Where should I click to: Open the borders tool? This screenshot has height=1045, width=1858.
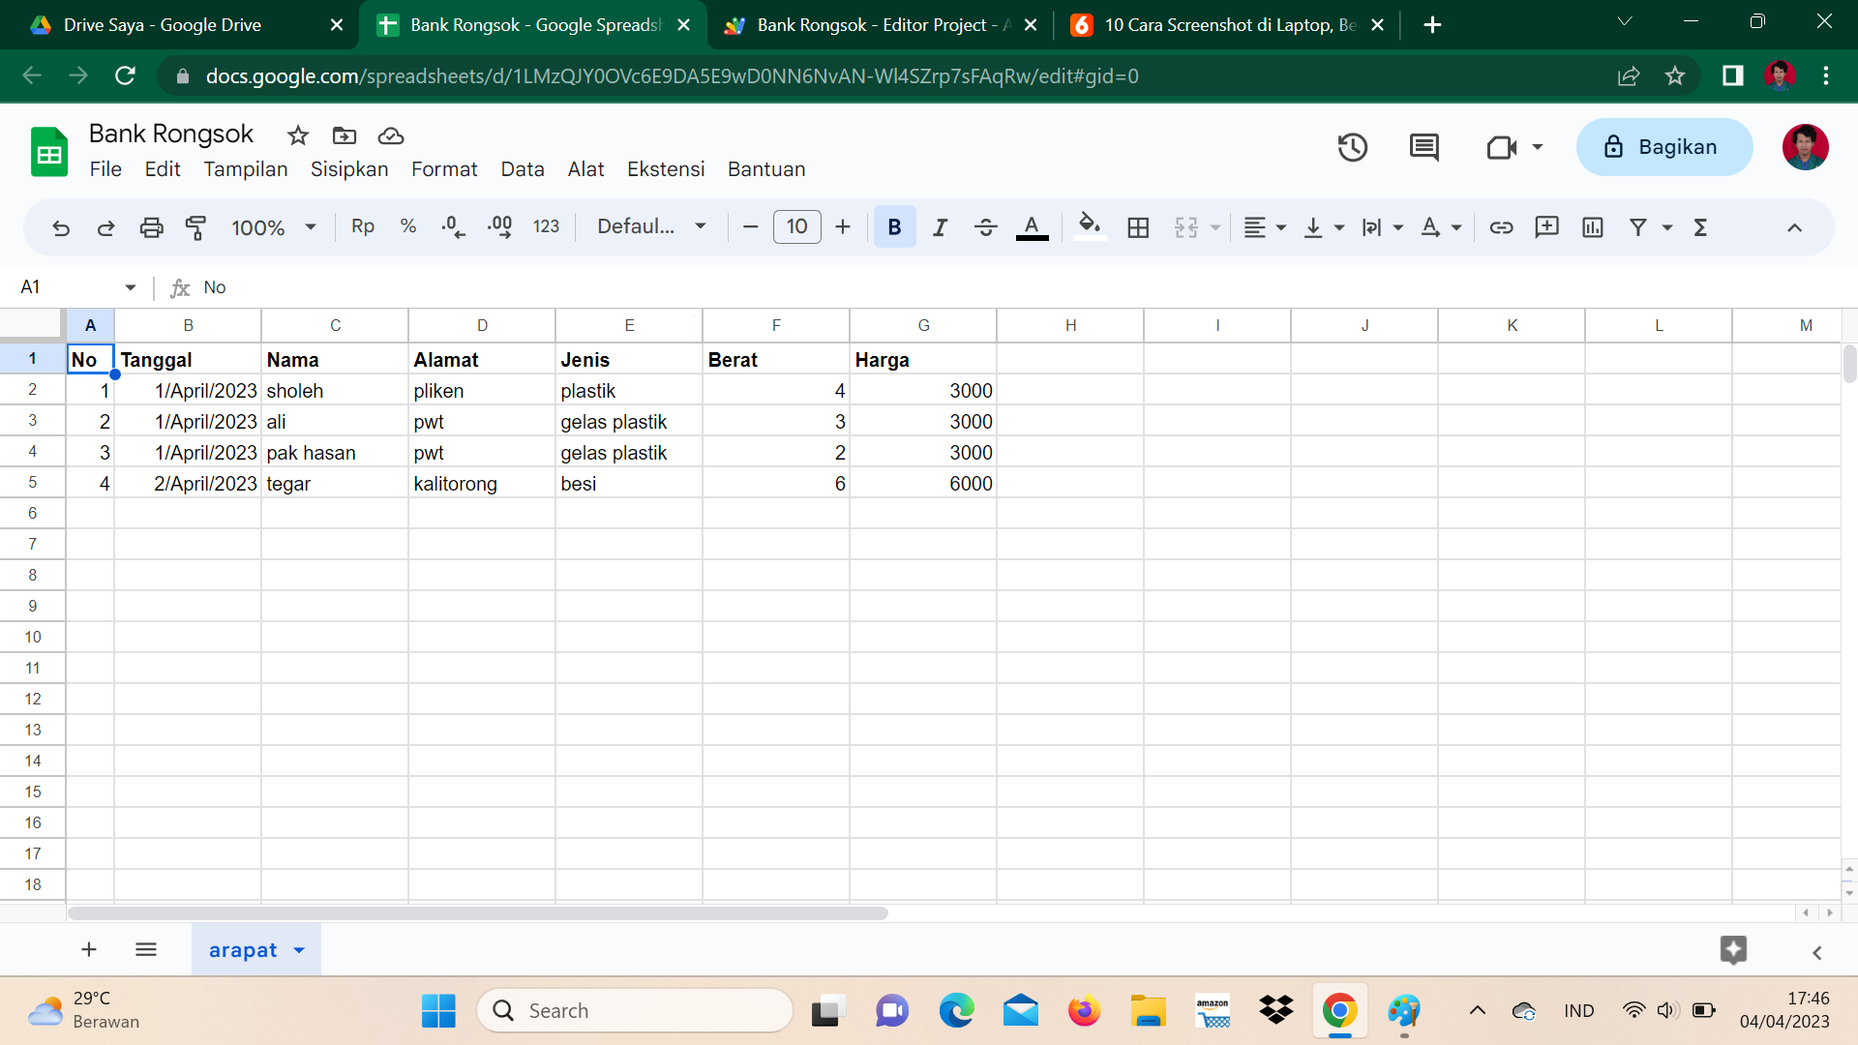(1138, 227)
